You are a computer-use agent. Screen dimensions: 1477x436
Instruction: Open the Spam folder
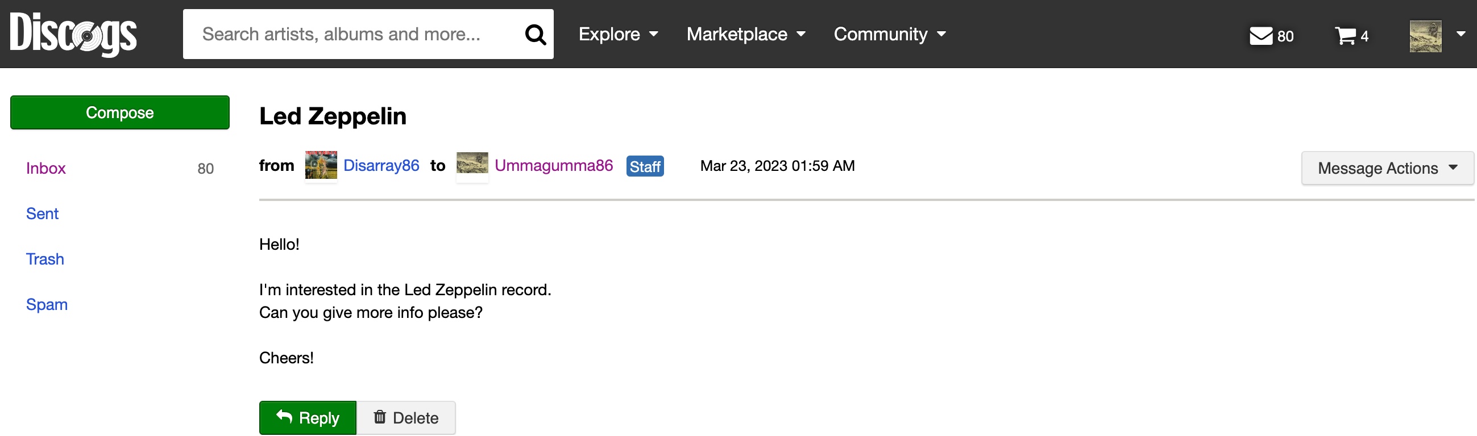[47, 304]
